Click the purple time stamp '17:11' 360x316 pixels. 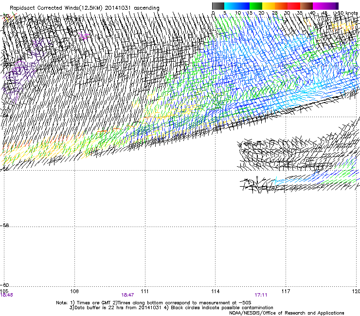[x=261, y=295]
